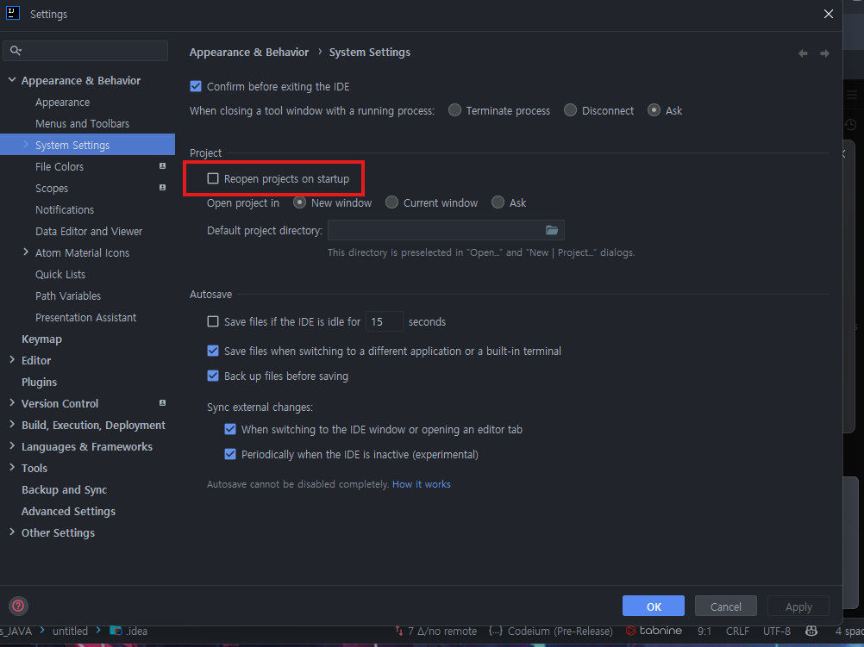Image resolution: width=864 pixels, height=647 pixels.
Task: Click the git branch arrows status icon
Action: point(399,631)
